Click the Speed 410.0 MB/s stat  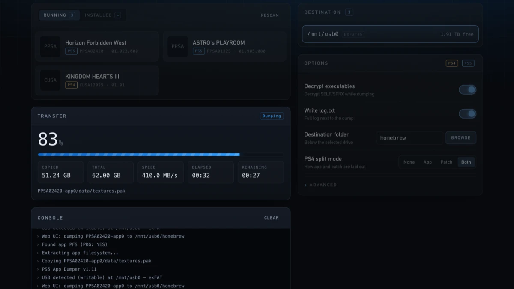pyautogui.click(x=161, y=172)
